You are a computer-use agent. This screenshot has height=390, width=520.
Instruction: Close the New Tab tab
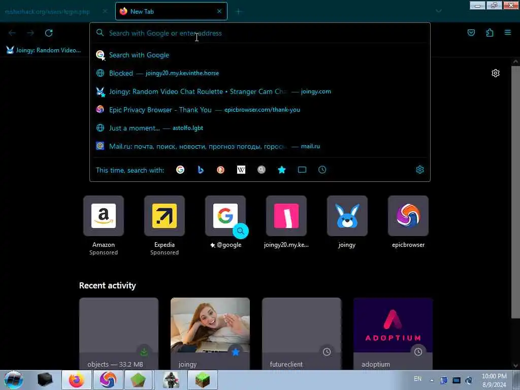(219, 11)
